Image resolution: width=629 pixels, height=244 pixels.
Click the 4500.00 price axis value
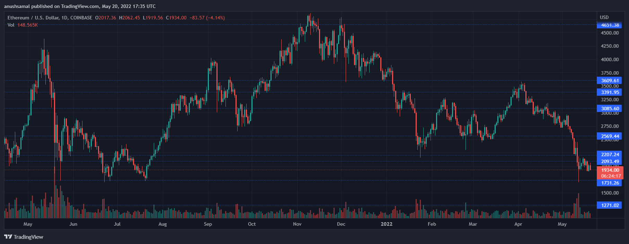coord(610,33)
